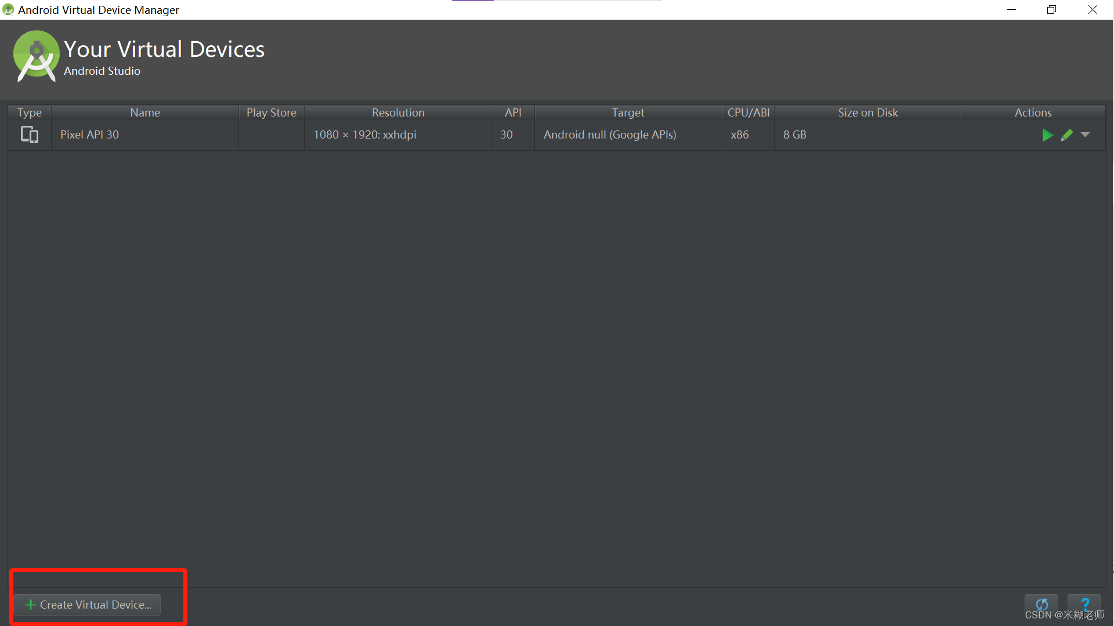Click the Android Studio logo icon

36,57
